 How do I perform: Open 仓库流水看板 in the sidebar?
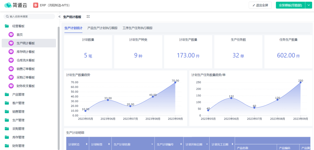pyautogui.click(x=26, y=60)
